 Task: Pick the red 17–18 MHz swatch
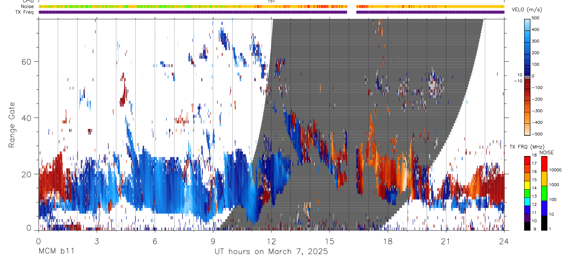[527, 160]
